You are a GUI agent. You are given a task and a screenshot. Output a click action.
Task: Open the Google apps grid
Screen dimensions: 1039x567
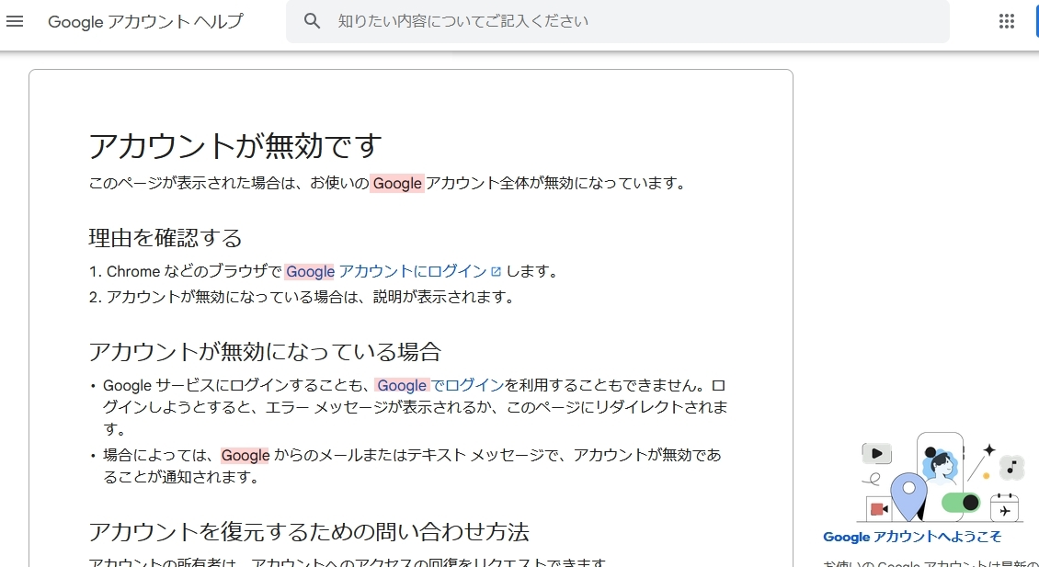pos(1006,21)
